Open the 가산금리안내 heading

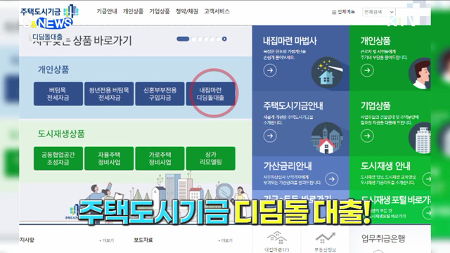288,166
